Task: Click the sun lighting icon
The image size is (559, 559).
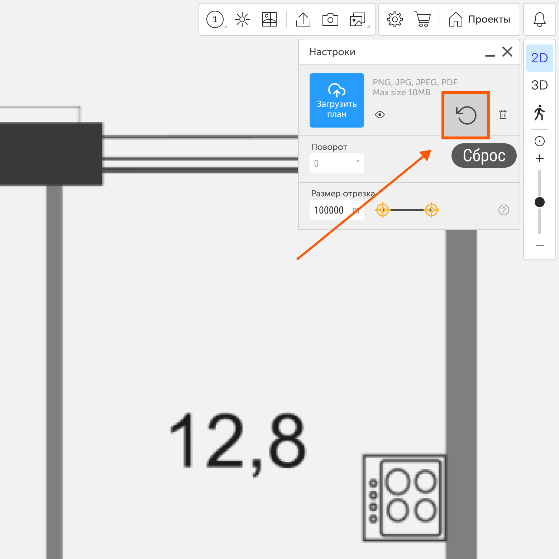Action: (x=242, y=19)
